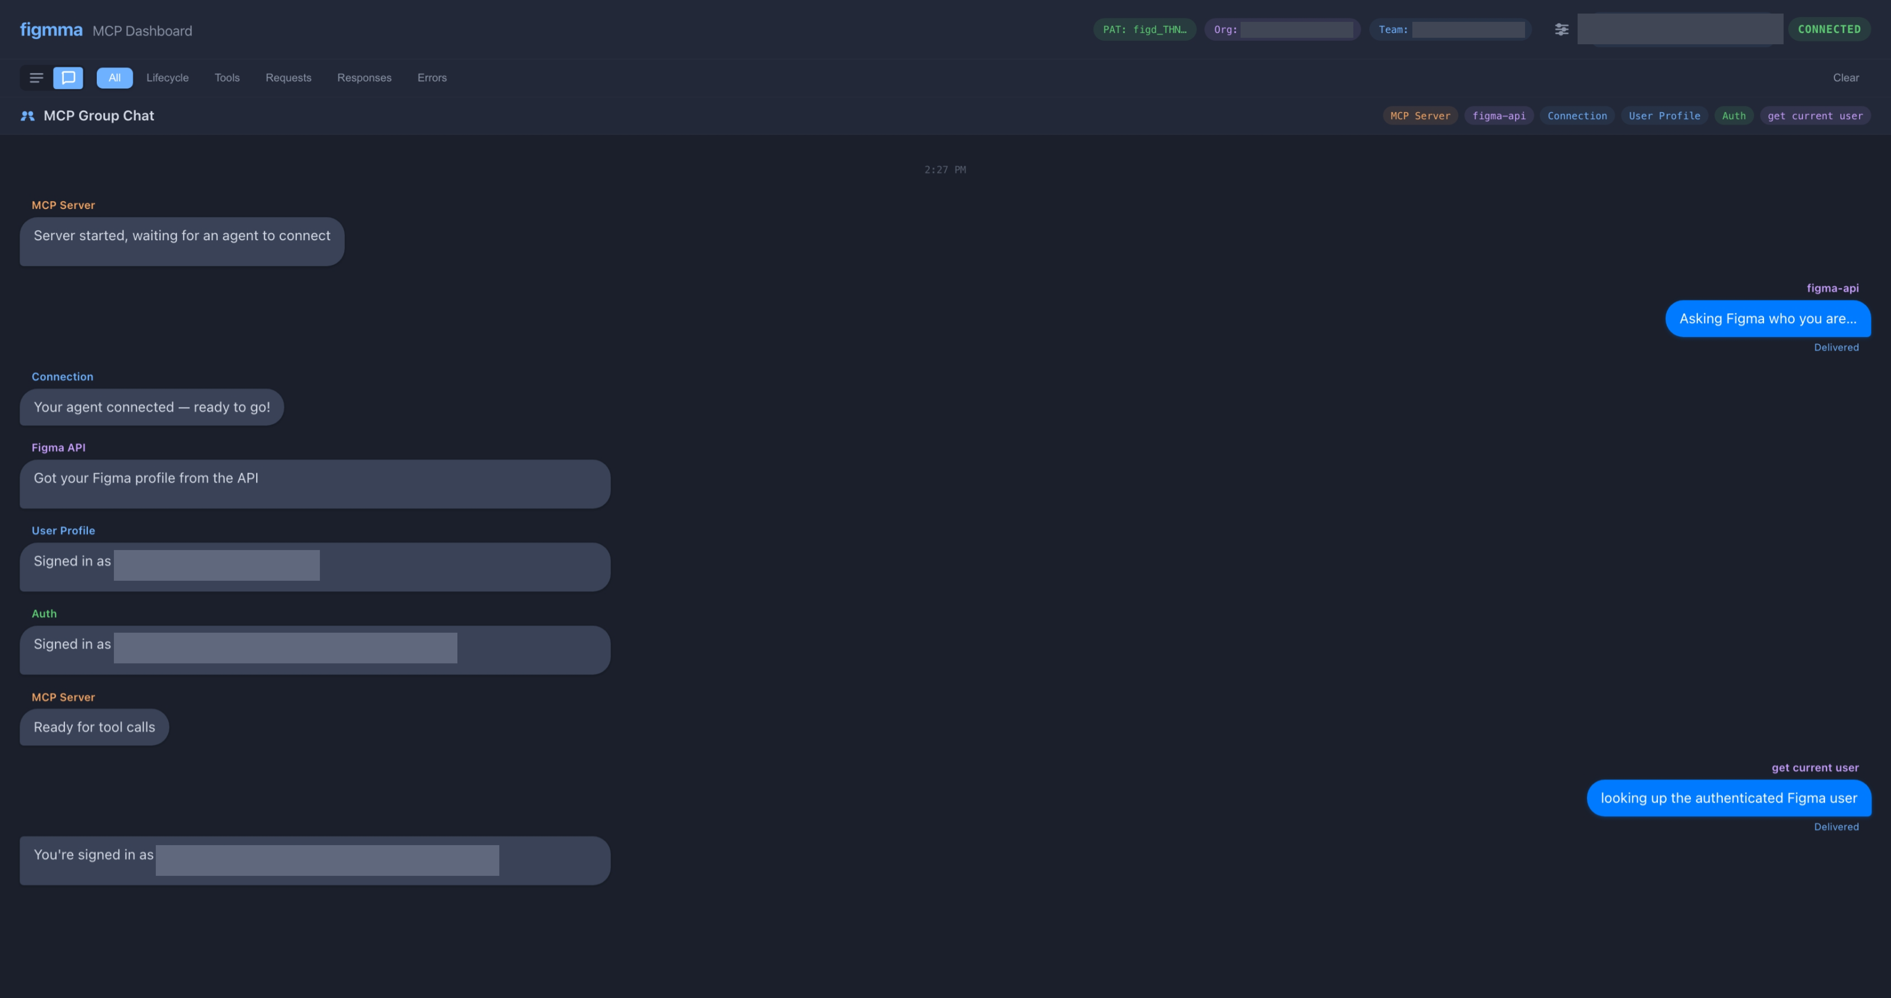Expand the 'You're signed in as' message
Viewport: 1891px width, 998px height.
click(315, 861)
